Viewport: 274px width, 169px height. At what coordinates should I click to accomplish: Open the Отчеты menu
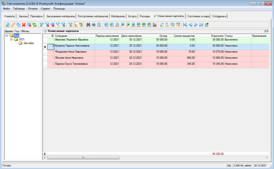(x=33, y=8)
